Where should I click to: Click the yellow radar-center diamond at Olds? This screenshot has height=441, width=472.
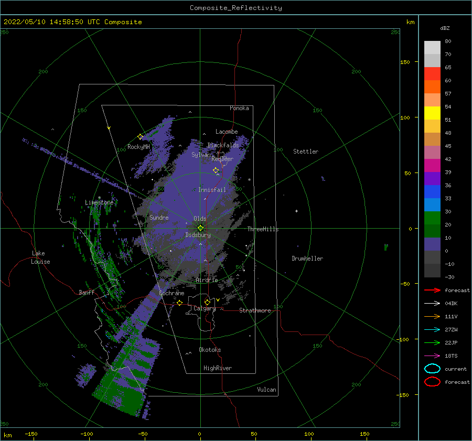[200, 228]
